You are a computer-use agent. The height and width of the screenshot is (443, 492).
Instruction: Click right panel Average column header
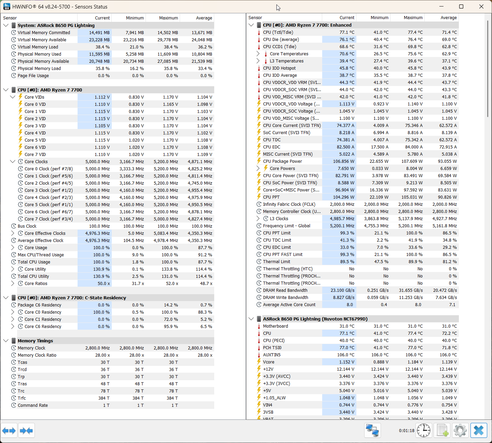(x=442, y=17)
